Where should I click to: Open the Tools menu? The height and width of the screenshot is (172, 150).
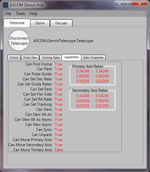point(20,14)
